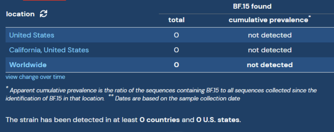Click the "cumulative prevalence" column header
Screen dimensions: 334x132
coord(268,20)
